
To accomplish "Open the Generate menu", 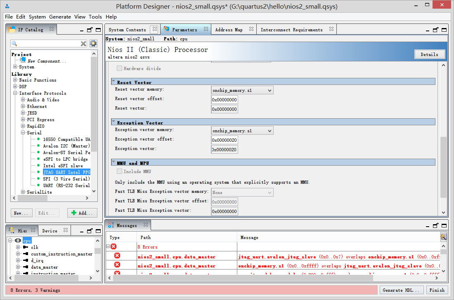I will tap(60, 17).
